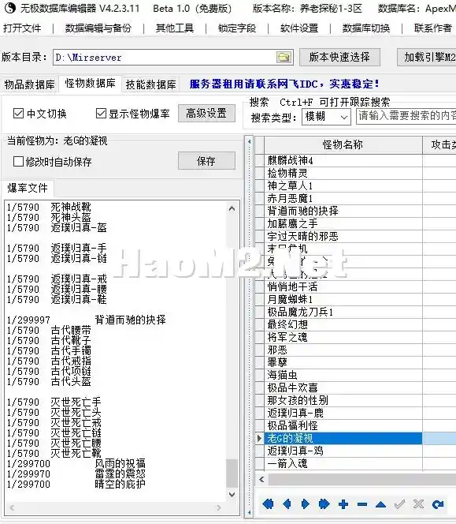Image resolution: width=456 pixels, height=524 pixels.
Task: Click the 高级设置 button
Action: [206, 114]
